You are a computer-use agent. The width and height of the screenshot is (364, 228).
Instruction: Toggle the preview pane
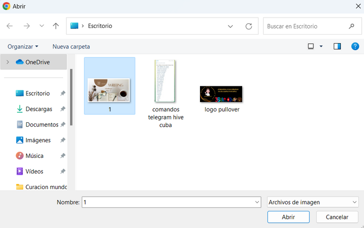click(x=337, y=46)
